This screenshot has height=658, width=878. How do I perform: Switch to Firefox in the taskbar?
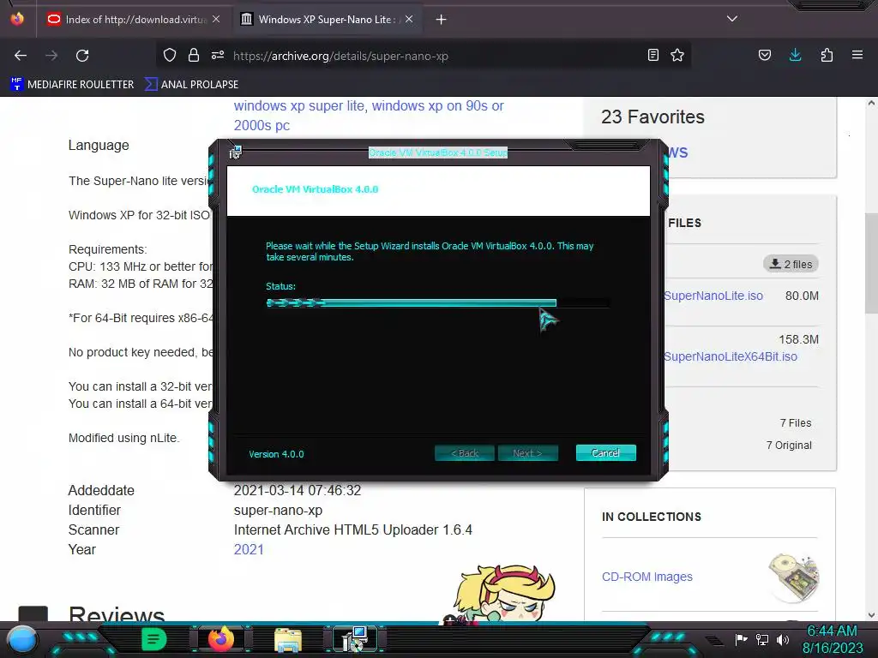tap(220, 639)
